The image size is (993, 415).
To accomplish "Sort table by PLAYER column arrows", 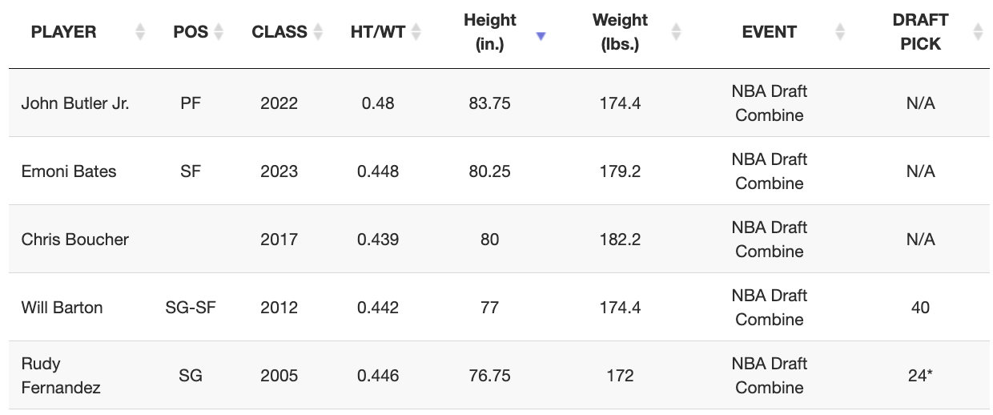I will point(140,32).
